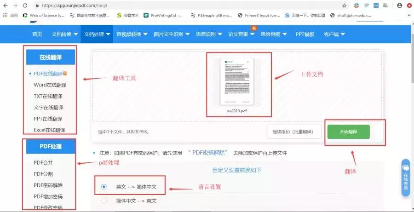Viewport: 414px width, 212px height.
Task: Click the browser forward arrow
Action: (x=15, y=5)
